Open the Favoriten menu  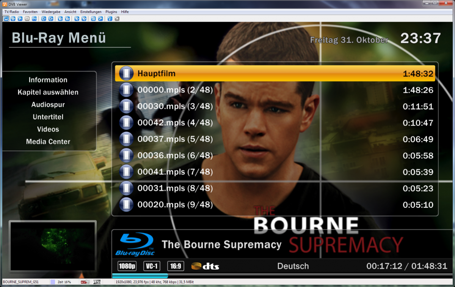pyautogui.click(x=30, y=12)
